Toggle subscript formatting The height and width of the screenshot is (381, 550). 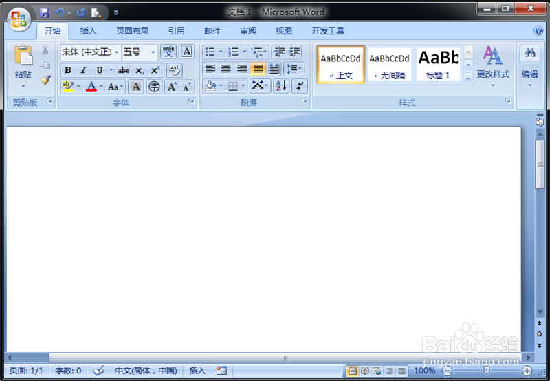(x=140, y=70)
